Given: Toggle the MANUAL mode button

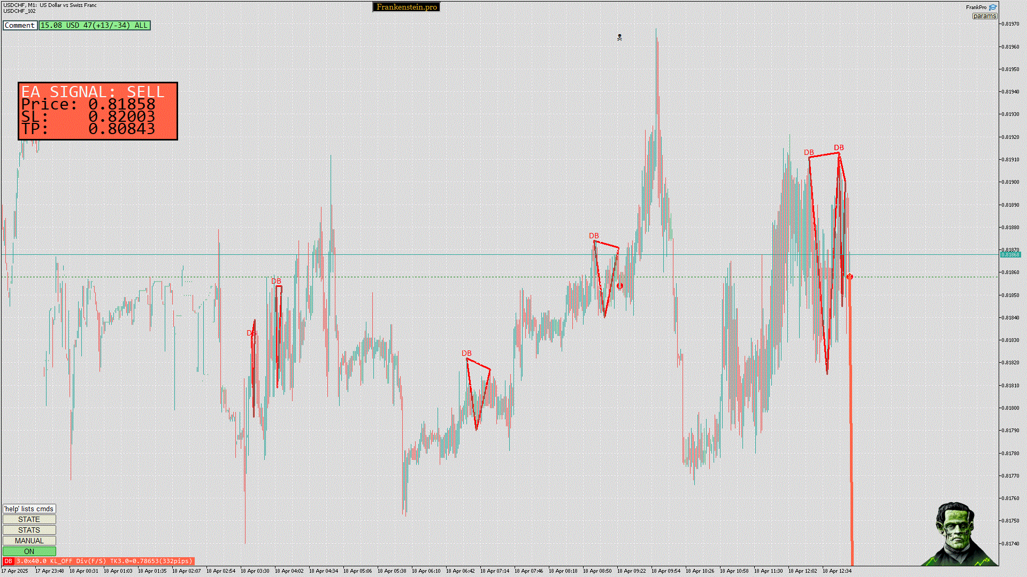Looking at the screenshot, I should 29,541.
